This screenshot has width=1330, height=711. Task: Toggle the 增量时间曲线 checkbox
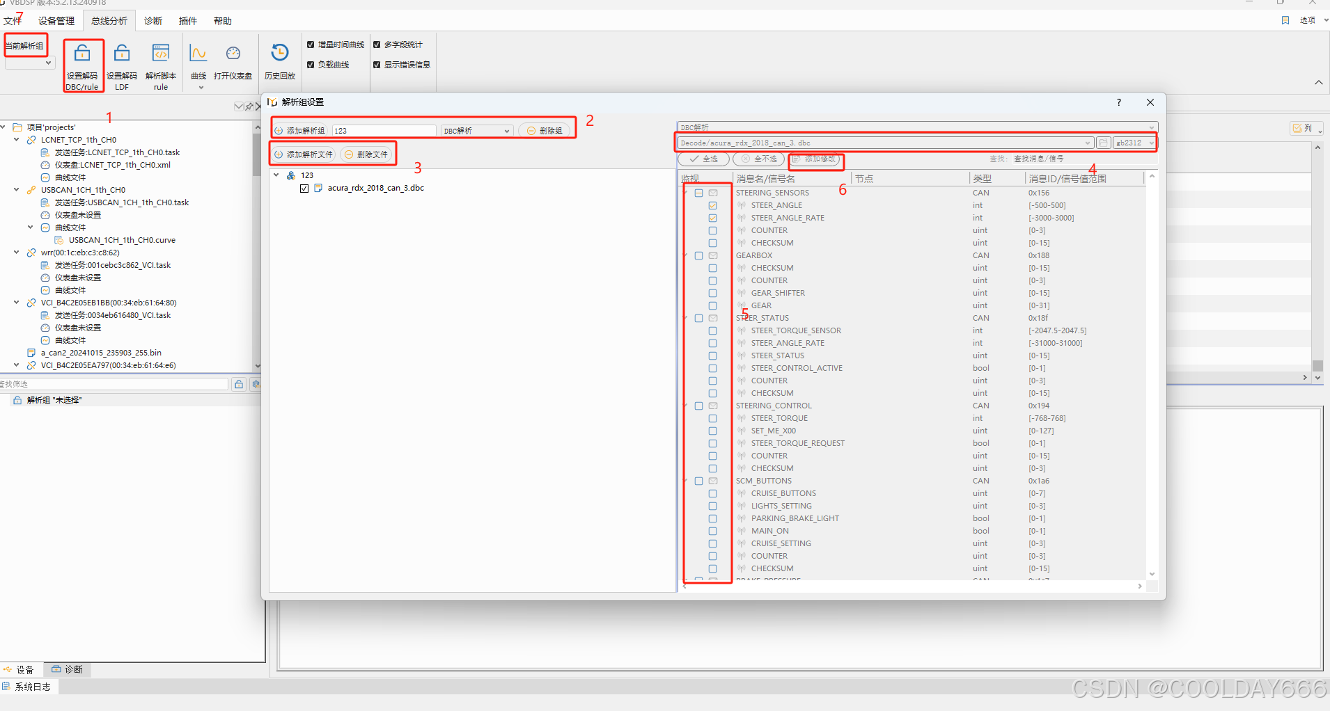click(x=311, y=45)
